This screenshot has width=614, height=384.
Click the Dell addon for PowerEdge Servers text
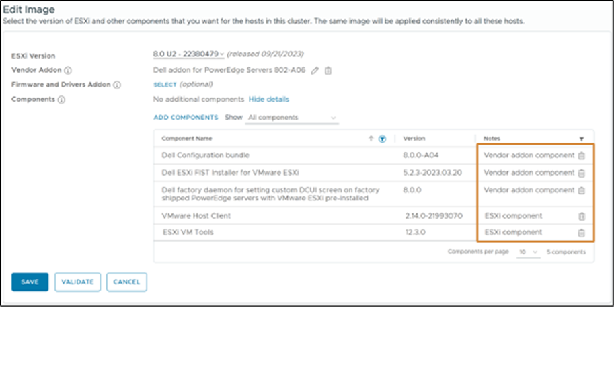(229, 70)
